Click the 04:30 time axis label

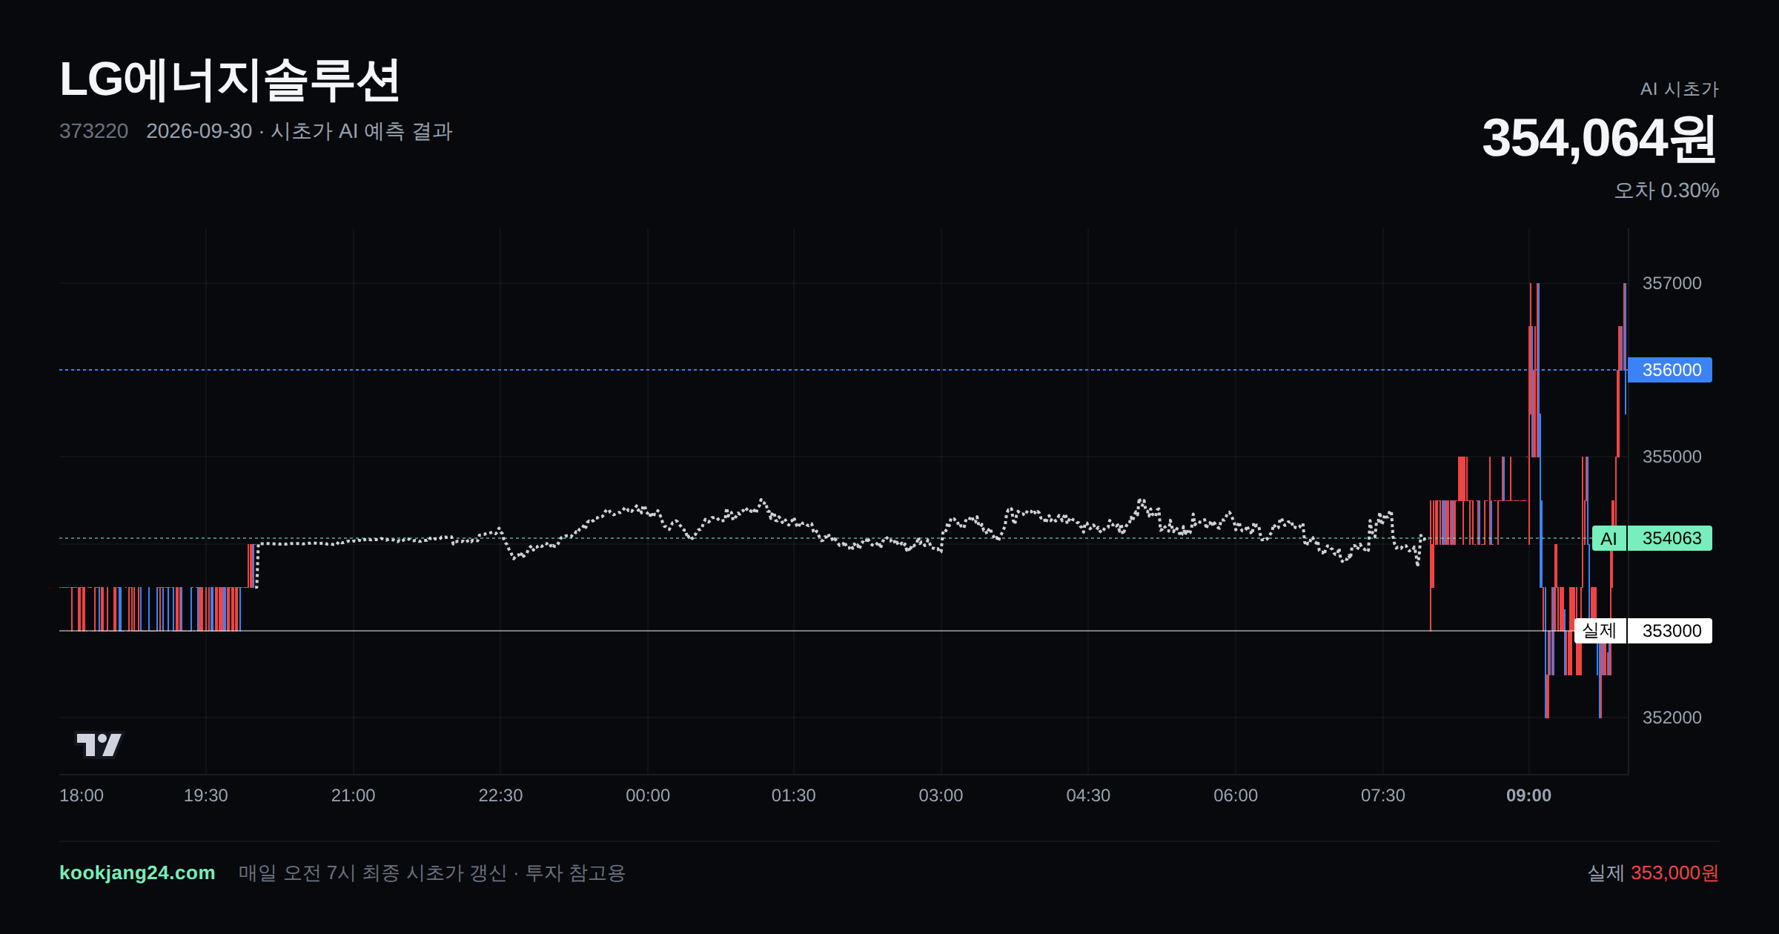pyautogui.click(x=1088, y=795)
